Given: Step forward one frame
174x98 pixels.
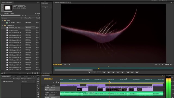Looking at the screenshot, I should coord(118,72).
